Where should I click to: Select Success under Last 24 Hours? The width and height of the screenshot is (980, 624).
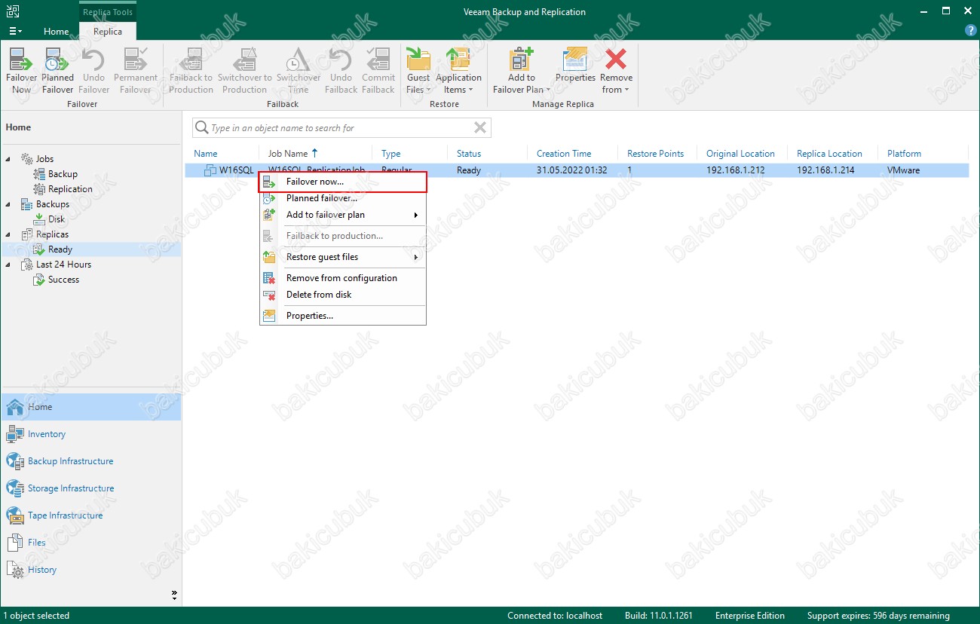pos(63,280)
